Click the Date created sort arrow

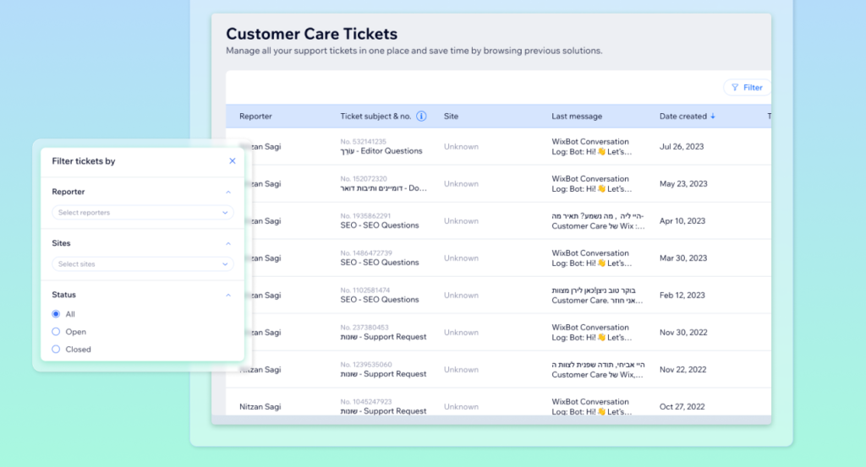(x=713, y=117)
